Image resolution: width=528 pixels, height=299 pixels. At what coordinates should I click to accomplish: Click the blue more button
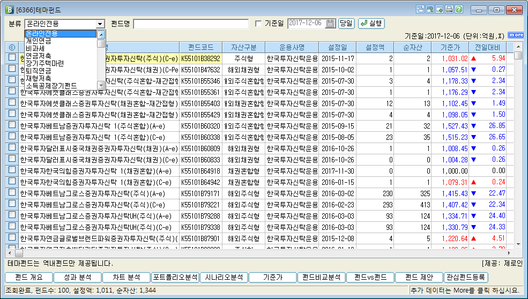click(x=516, y=35)
